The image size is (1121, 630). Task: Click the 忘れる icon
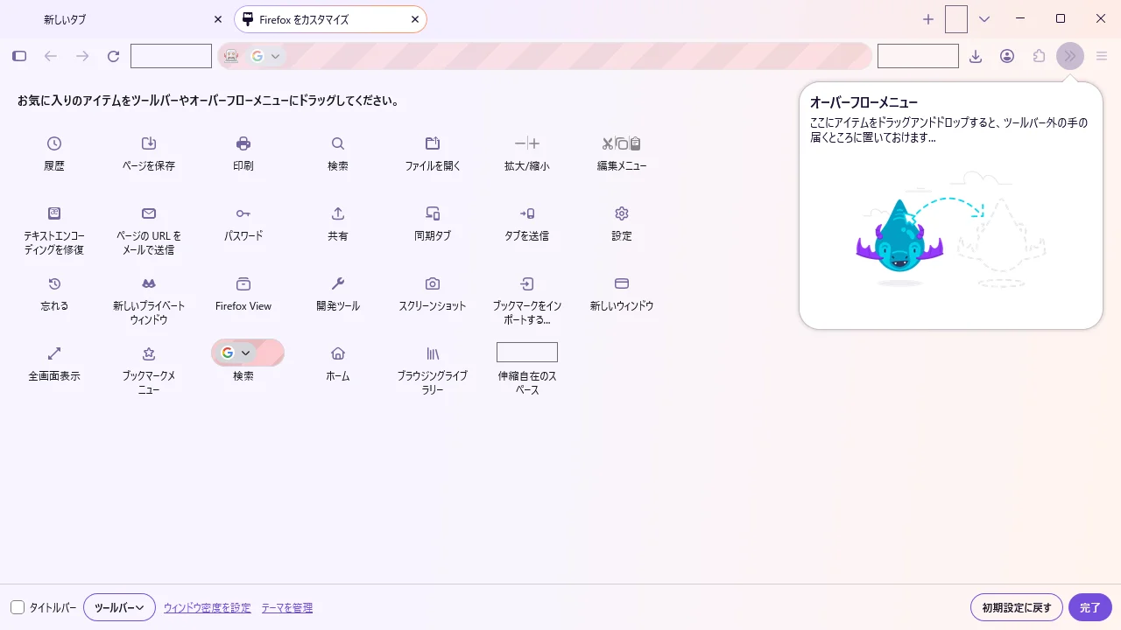[54, 283]
